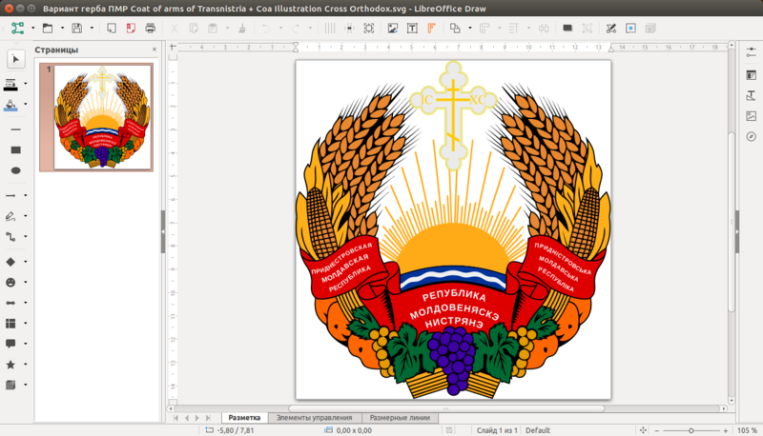Expand Line Color dropdown arrow

coord(26,84)
